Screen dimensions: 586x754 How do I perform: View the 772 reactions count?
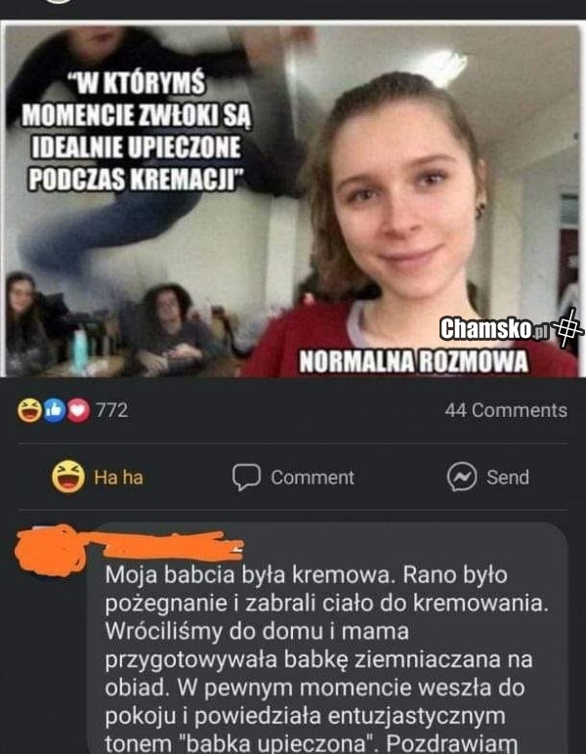pos(112,410)
